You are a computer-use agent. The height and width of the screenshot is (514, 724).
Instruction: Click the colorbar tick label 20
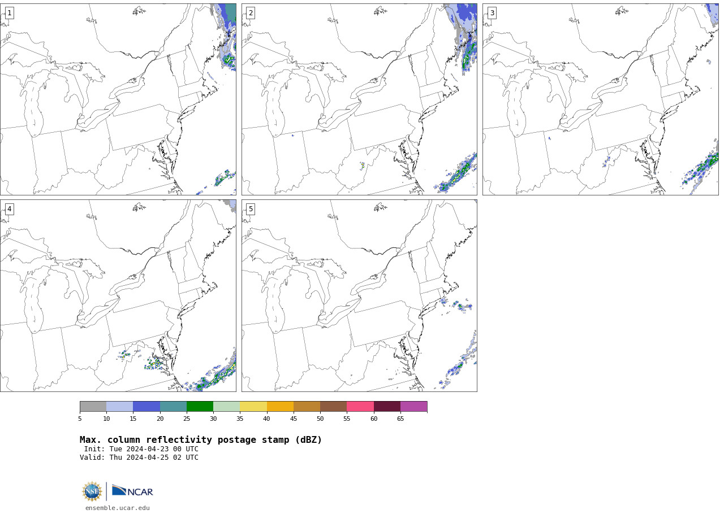tap(160, 419)
